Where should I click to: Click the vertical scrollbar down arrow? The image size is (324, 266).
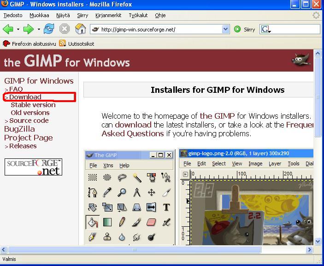(x=318, y=241)
